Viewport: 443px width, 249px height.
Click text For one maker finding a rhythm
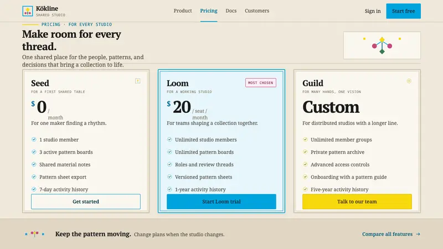pos(69,123)
